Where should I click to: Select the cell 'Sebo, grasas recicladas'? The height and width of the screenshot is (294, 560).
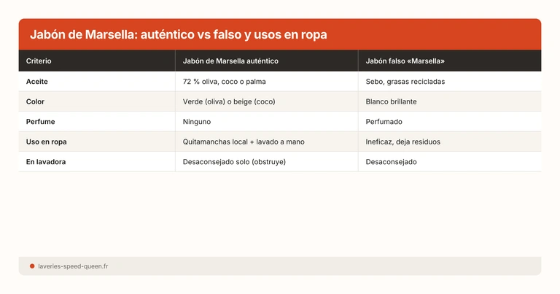pyautogui.click(x=405, y=82)
